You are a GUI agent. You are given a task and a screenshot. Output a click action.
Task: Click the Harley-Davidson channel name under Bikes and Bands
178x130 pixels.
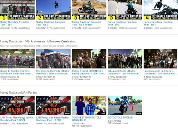click(x=117, y=77)
